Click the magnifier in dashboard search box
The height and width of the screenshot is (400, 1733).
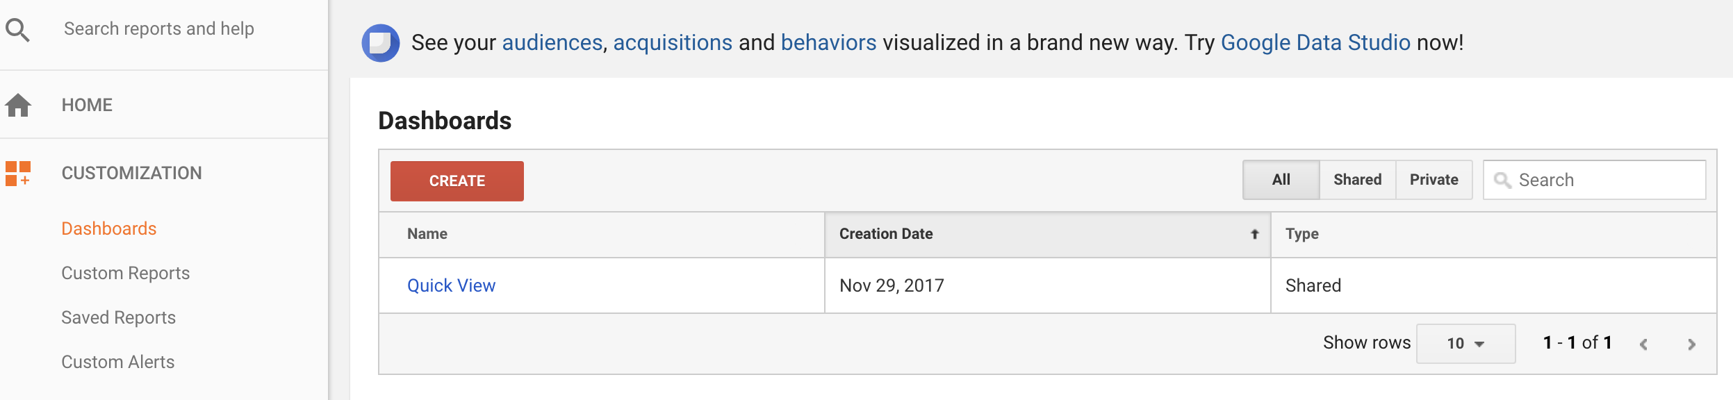(x=1502, y=181)
